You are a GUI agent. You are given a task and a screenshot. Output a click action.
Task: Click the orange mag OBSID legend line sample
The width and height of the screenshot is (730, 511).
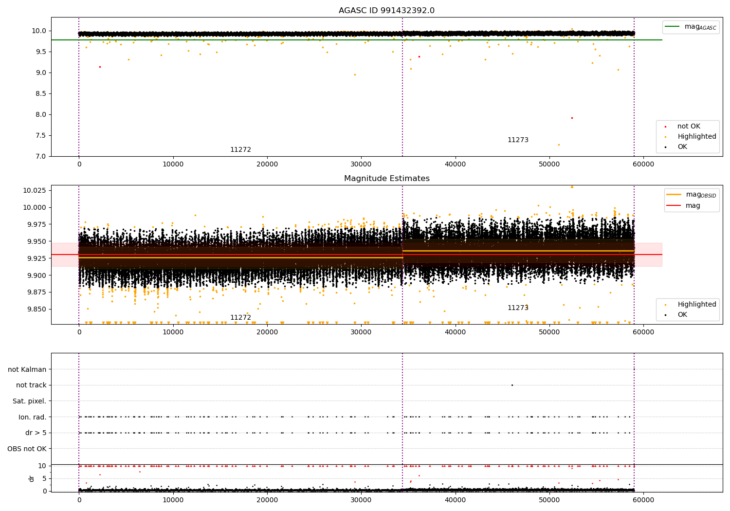tap(674, 195)
